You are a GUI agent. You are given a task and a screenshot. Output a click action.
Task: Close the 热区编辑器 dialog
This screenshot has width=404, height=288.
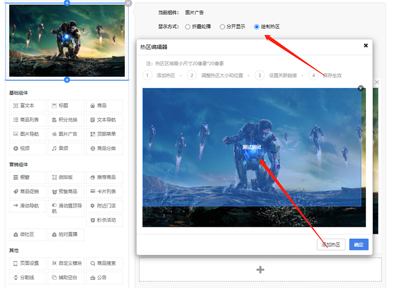366,45
